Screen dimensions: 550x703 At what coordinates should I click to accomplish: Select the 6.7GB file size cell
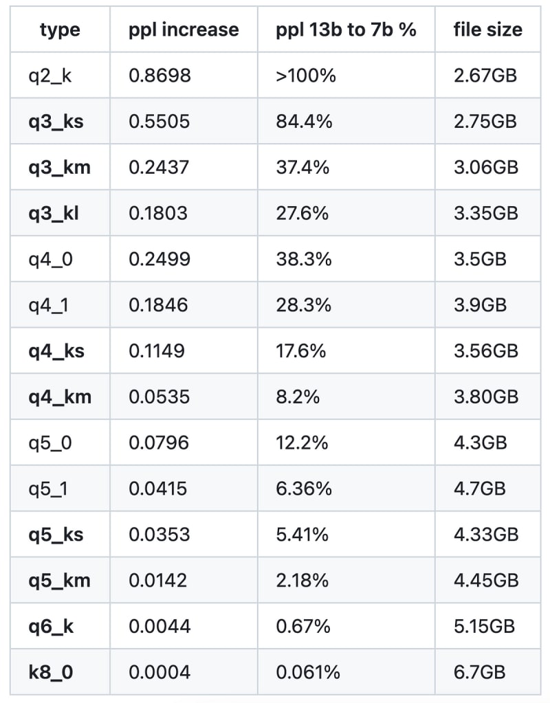click(480, 672)
